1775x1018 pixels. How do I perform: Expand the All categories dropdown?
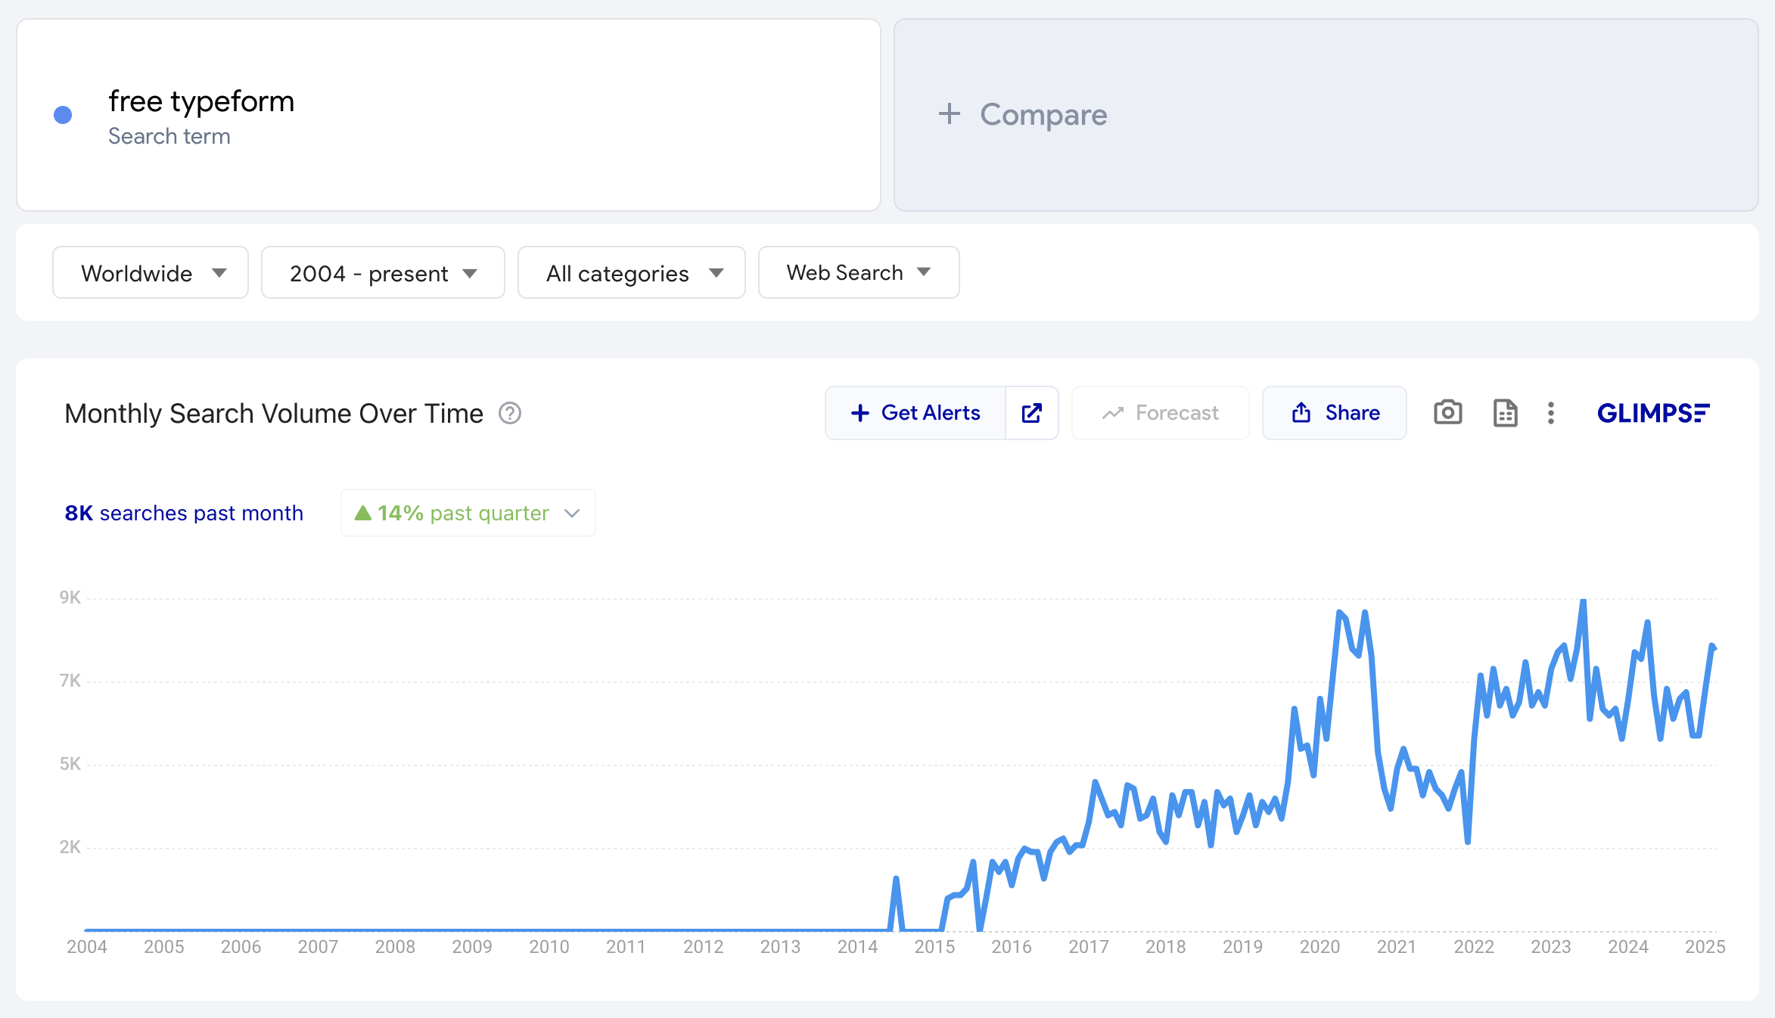[x=631, y=272]
